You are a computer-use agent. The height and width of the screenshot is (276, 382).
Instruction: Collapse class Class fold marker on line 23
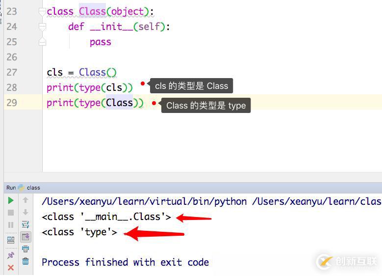[x=42, y=11]
